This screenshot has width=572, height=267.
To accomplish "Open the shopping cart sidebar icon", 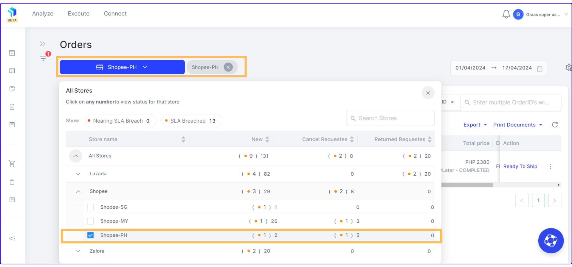I will coord(12,163).
